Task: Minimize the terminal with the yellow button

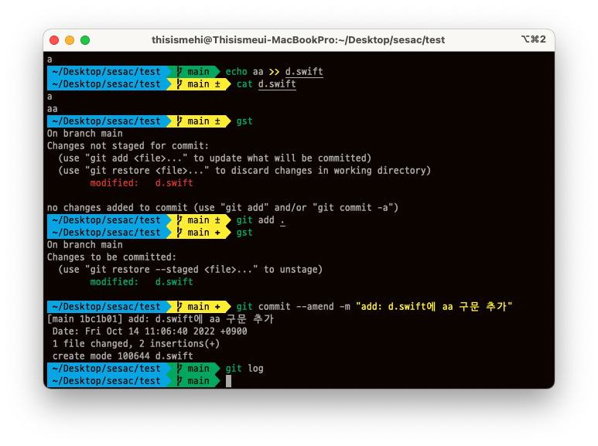Action: coord(70,40)
